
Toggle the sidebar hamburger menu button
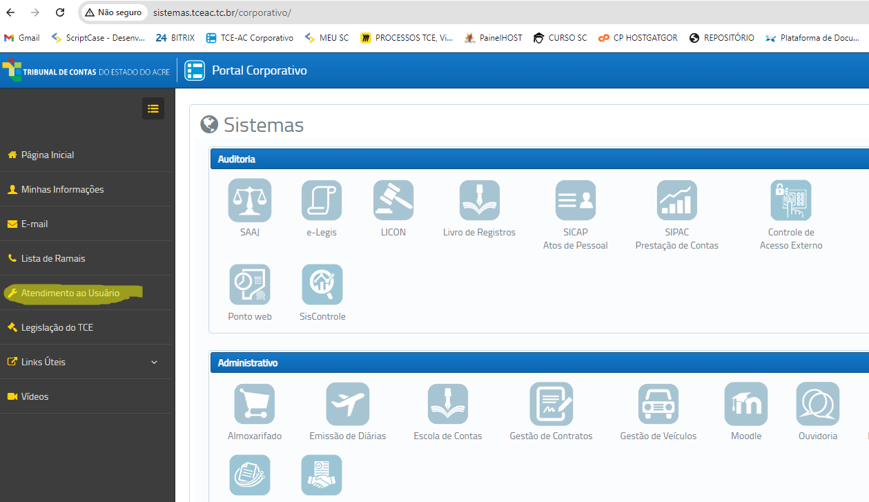(x=153, y=108)
